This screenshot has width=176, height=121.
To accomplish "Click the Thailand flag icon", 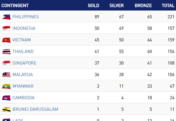I will point(6,52).
